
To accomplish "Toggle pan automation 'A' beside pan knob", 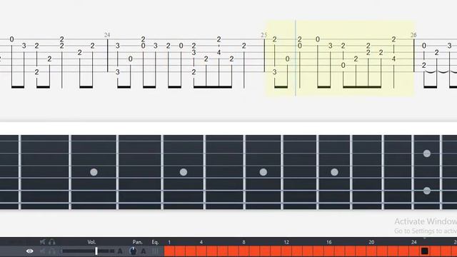I will click(x=143, y=251).
